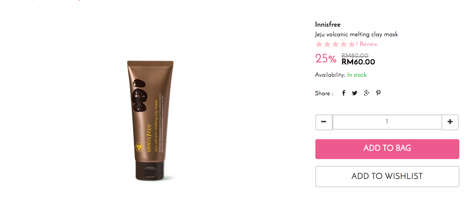Share the product on Twitter
Image resolution: width=471 pixels, height=205 pixels.
[x=354, y=93]
